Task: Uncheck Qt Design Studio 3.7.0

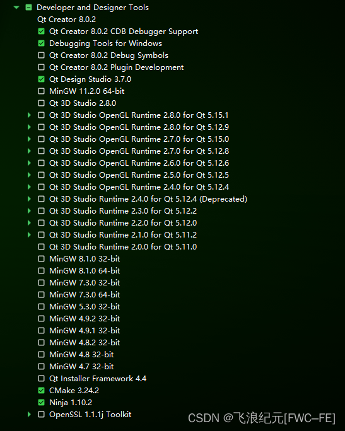Action: coord(41,79)
